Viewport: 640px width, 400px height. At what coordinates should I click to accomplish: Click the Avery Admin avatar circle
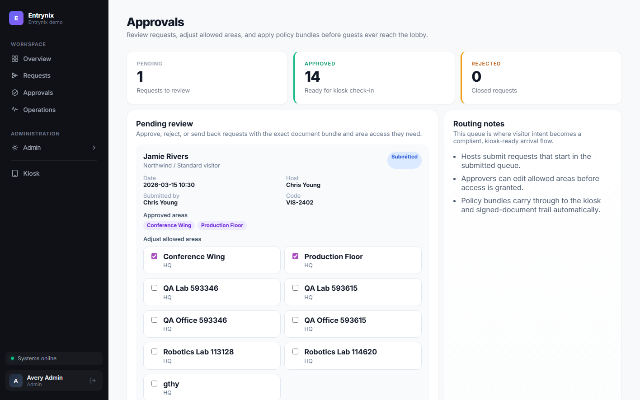15,380
